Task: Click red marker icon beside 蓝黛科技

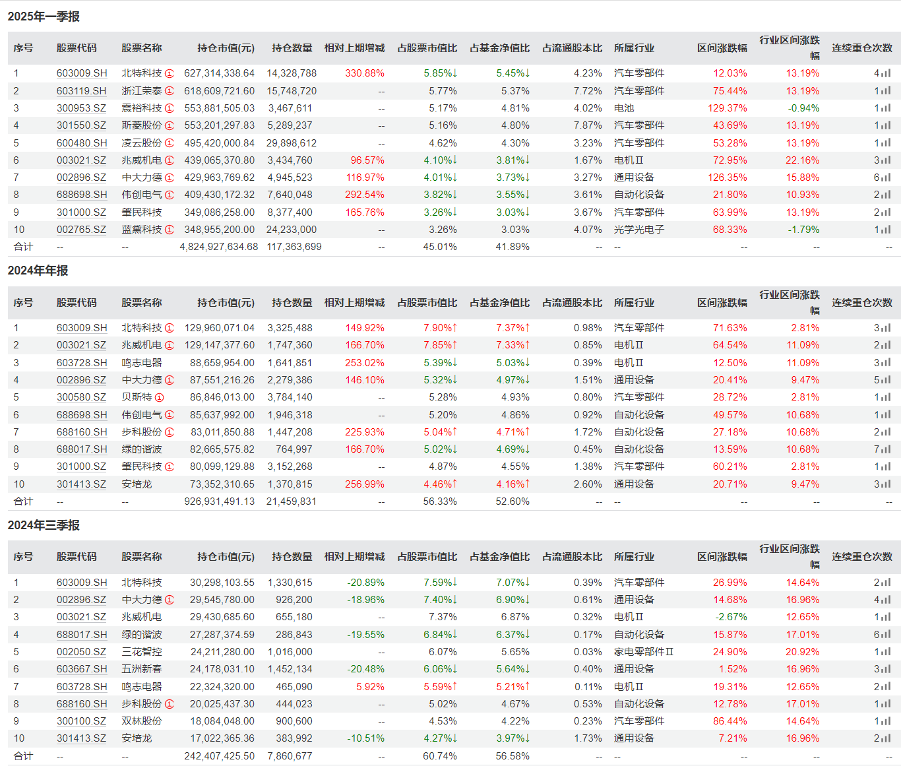Action: tap(170, 230)
